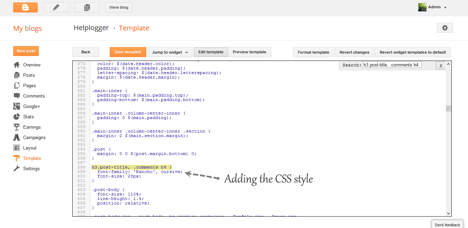Click the editor scrollbar down arrow

448,213
